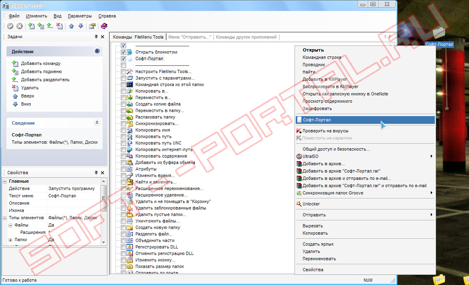
Task: Tick the Создать копию файла checkbox
Action: pyautogui.click(x=123, y=104)
